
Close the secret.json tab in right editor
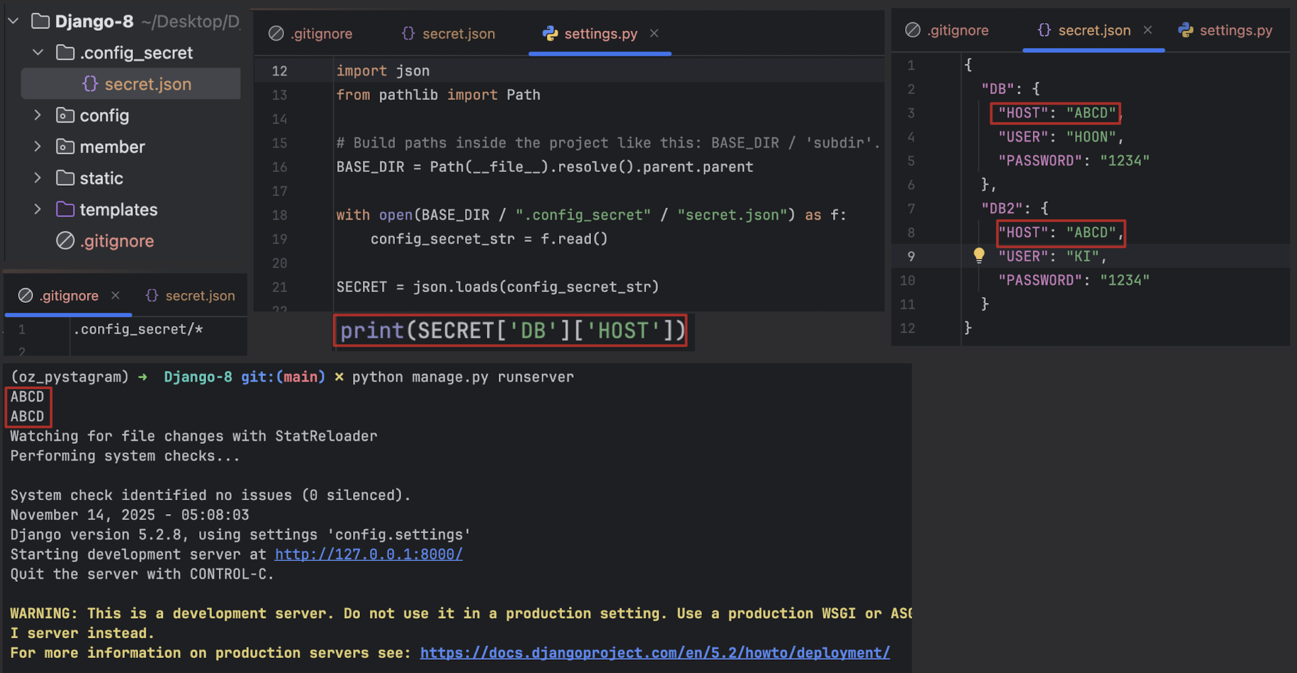[x=1148, y=30]
